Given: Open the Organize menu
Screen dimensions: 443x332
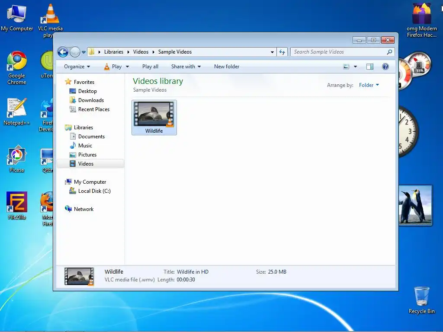Looking at the screenshot, I should (x=77, y=67).
